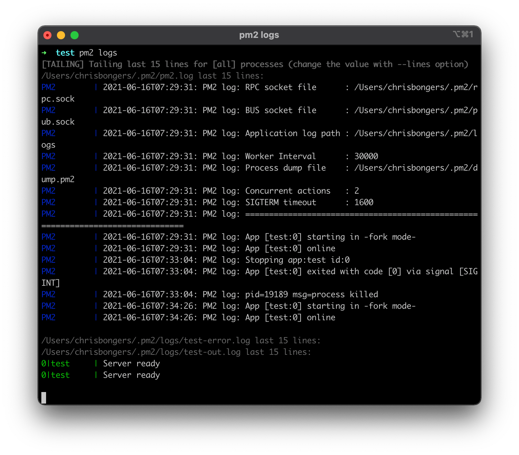Click the 'pm2 logs' window title
This screenshot has width=519, height=455.
(x=259, y=35)
